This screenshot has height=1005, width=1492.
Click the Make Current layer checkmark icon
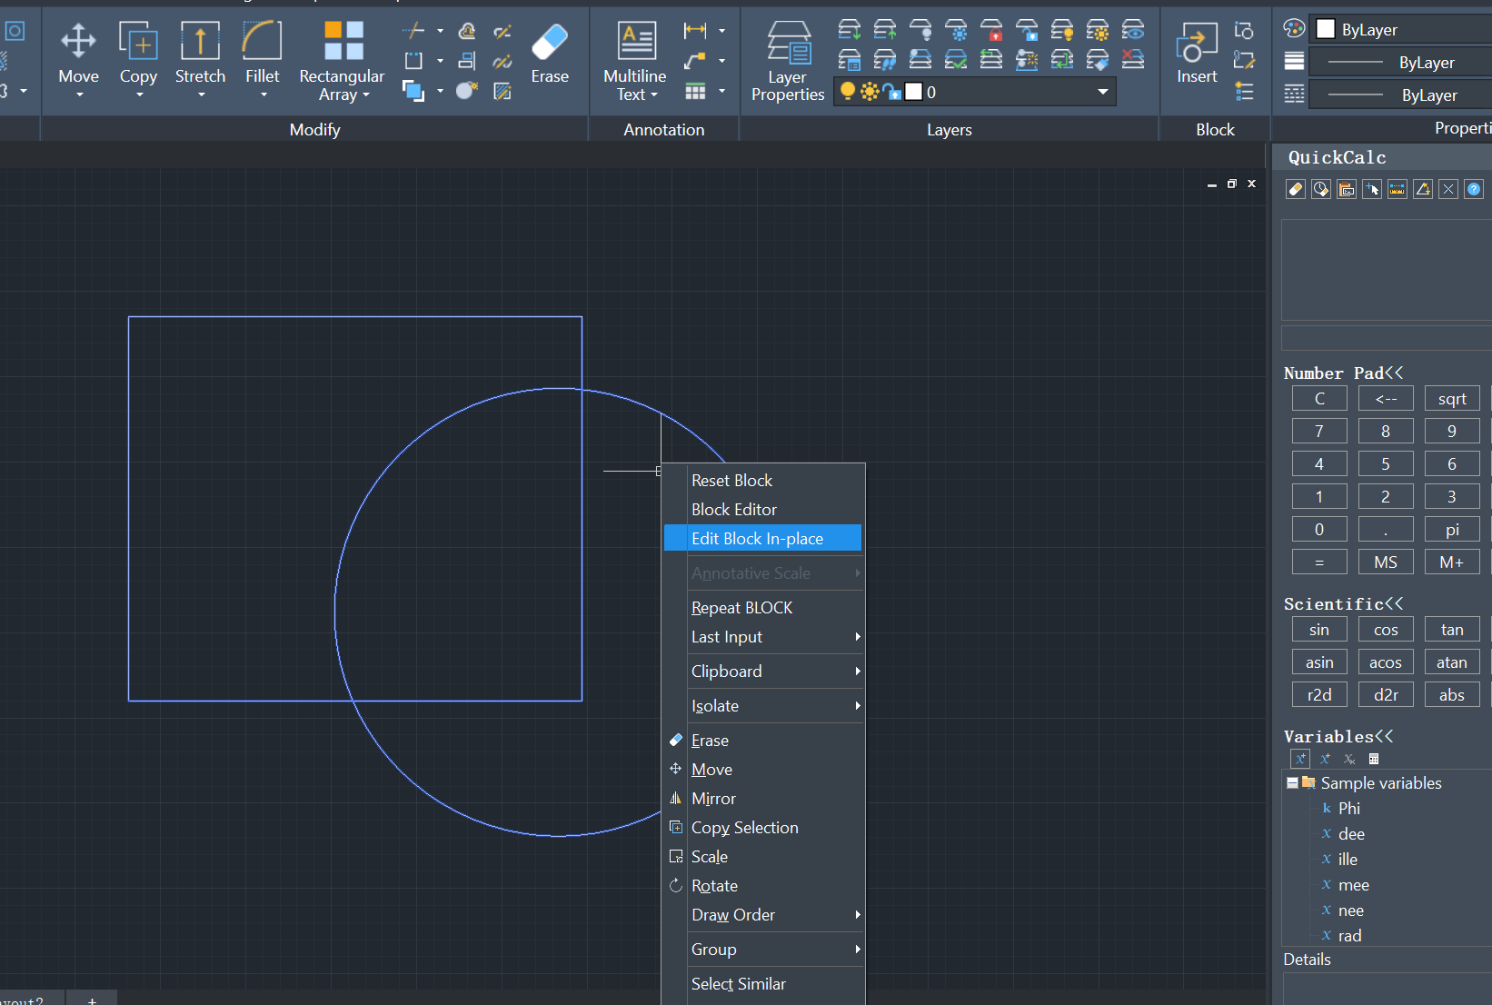click(956, 60)
